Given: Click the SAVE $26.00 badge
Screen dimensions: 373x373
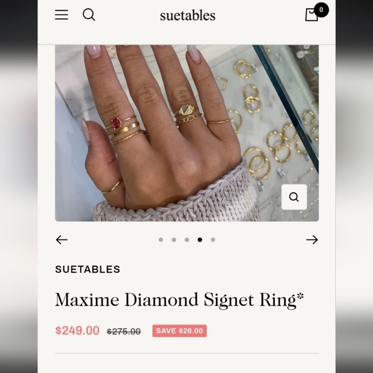Looking at the screenshot, I should tap(179, 331).
